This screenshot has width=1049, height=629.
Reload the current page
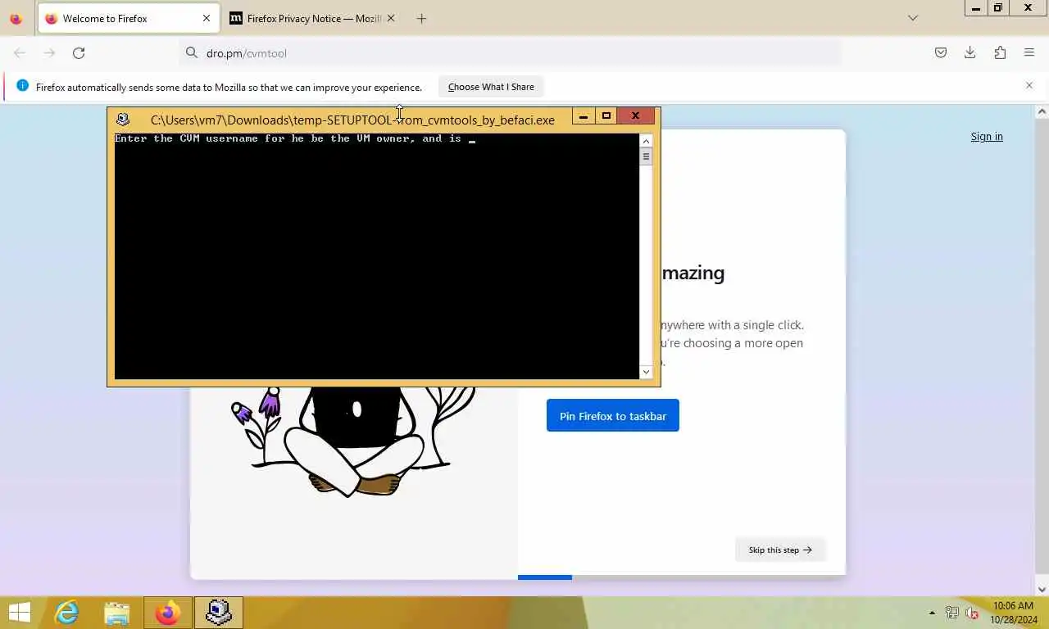tap(79, 53)
